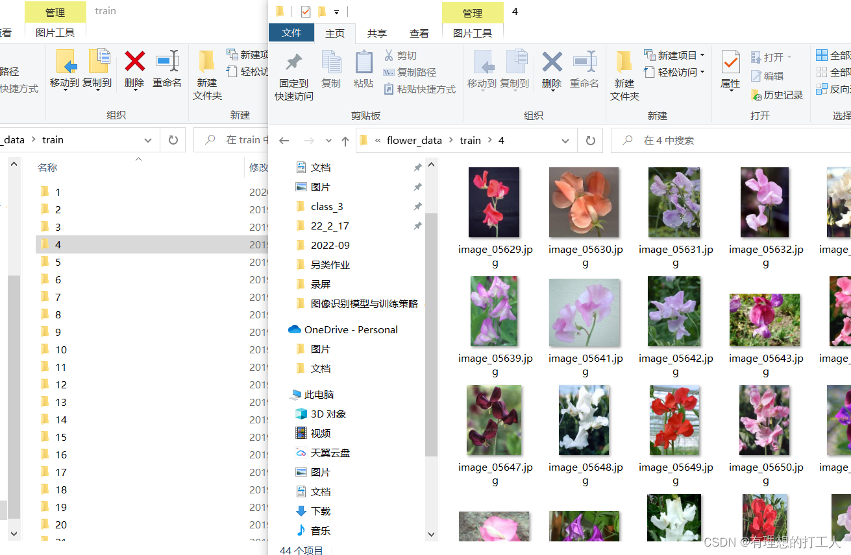The height and width of the screenshot is (555, 851).
Task: Select class_3 in quick access pane
Action: (327, 206)
